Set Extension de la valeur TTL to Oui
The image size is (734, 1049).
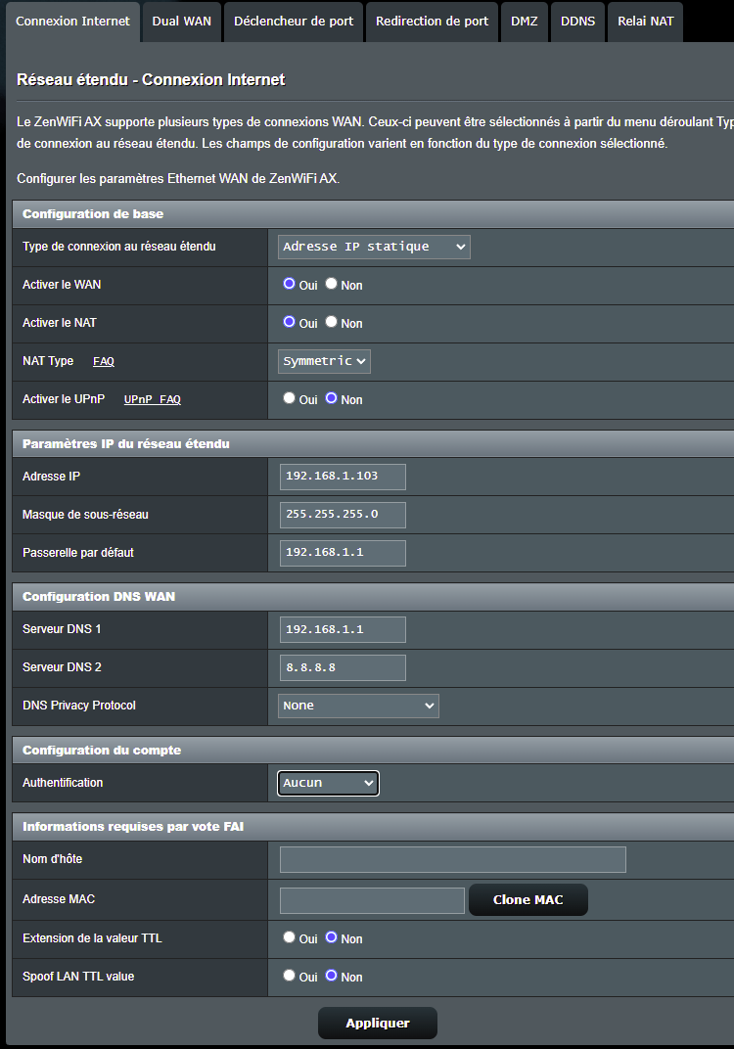[289, 937]
